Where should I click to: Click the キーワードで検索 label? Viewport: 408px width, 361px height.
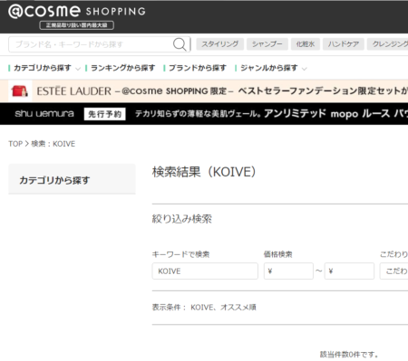[x=180, y=254]
